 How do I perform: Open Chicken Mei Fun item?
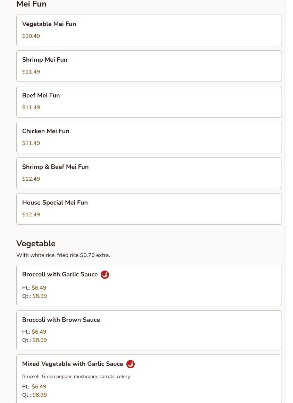pyautogui.click(x=149, y=137)
